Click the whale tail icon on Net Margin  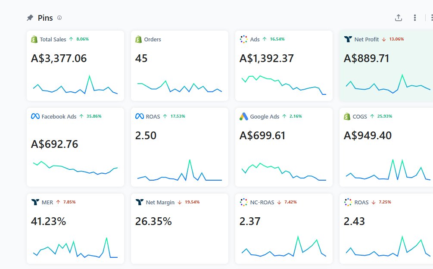(x=140, y=202)
